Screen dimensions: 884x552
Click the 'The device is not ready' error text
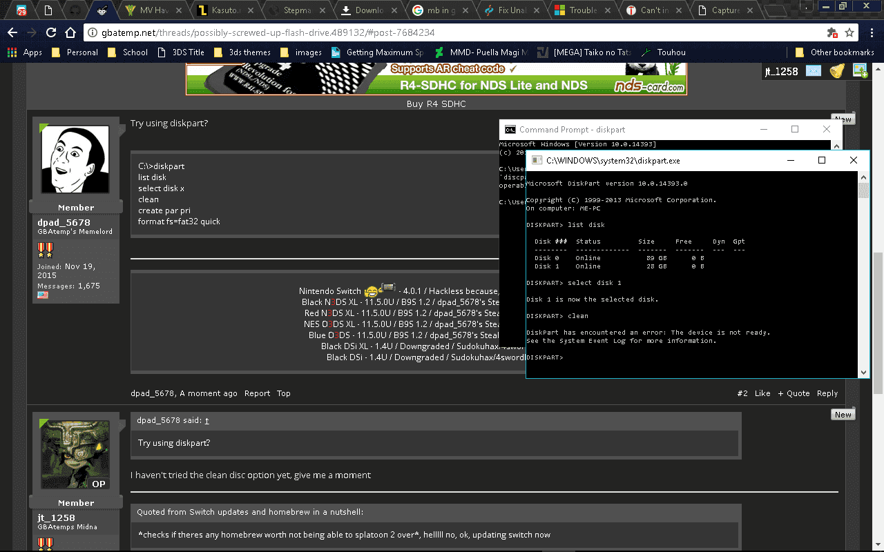720,333
